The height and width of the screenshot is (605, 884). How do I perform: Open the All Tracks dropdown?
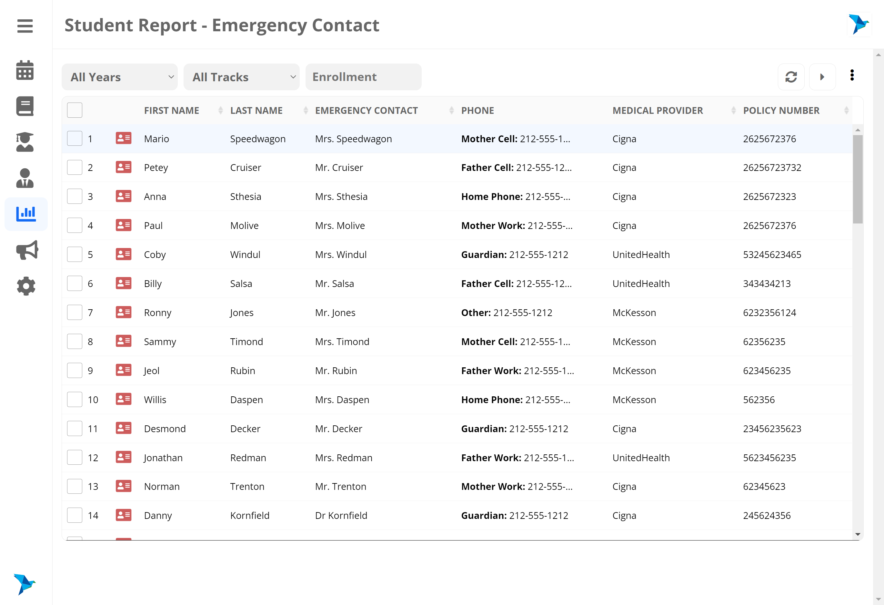(241, 77)
